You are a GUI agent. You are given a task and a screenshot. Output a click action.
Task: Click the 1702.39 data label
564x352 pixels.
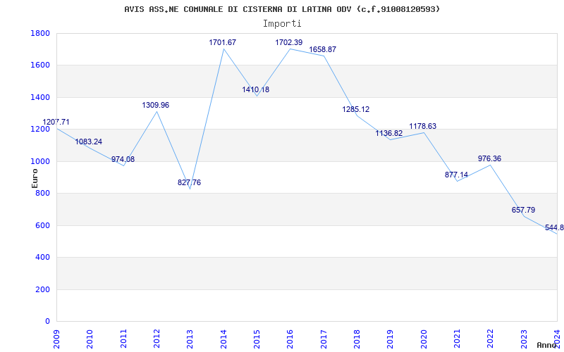(289, 42)
